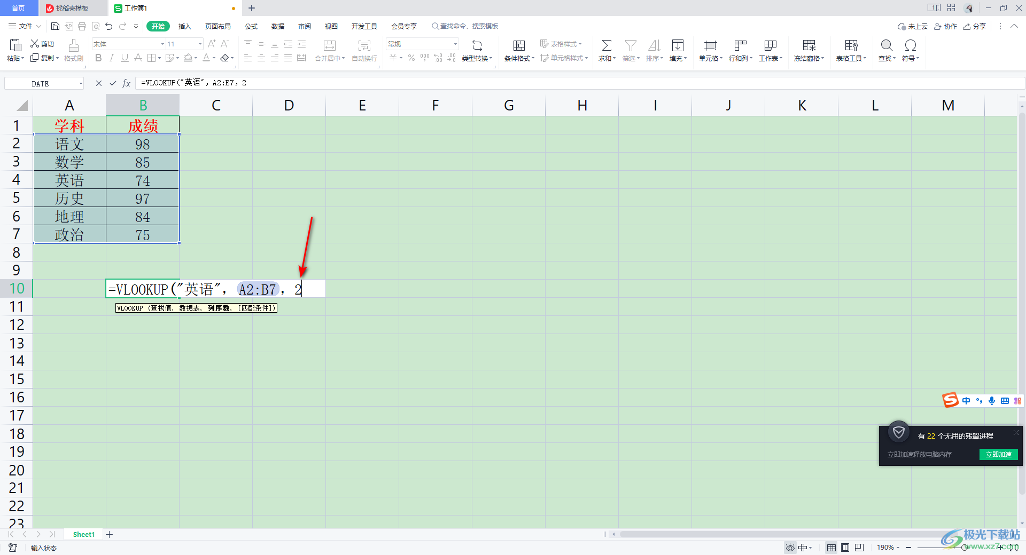Image resolution: width=1026 pixels, height=555 pixels.
Task: Cancel formula entry with X icon
Action: (x=99, y=83)
